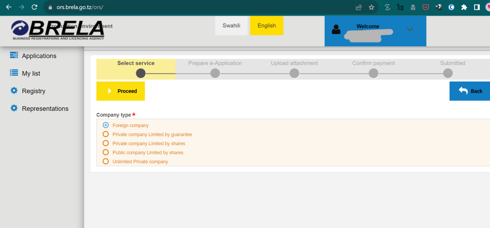This screenshot has height=228, width=490.
Task: Choose Private company Limited by shares
Action: click(106, 143)
